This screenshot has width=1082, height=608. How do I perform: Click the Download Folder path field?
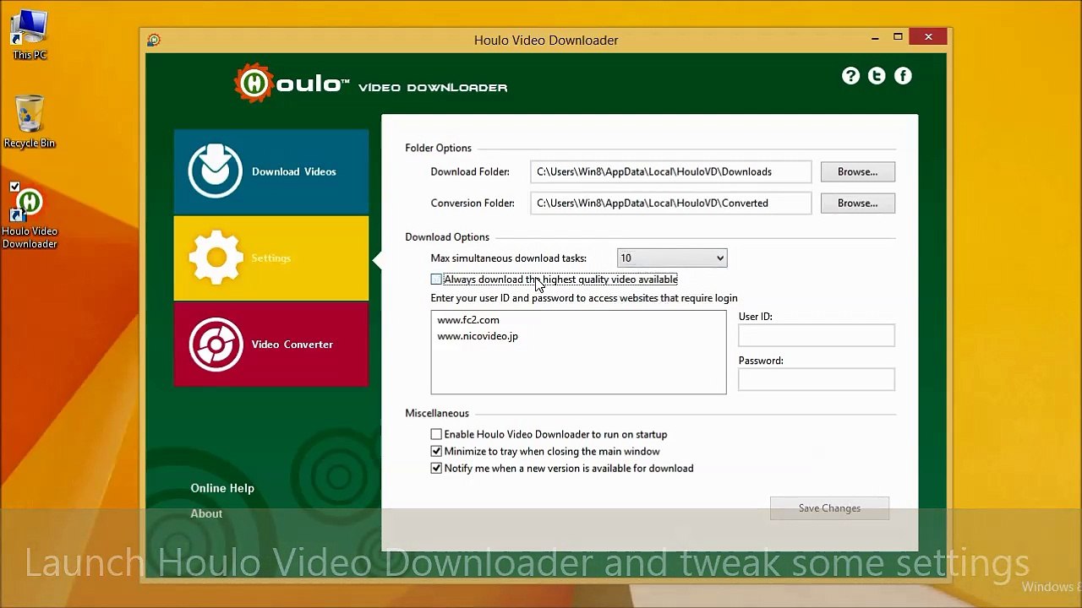(x=671, y=171)
